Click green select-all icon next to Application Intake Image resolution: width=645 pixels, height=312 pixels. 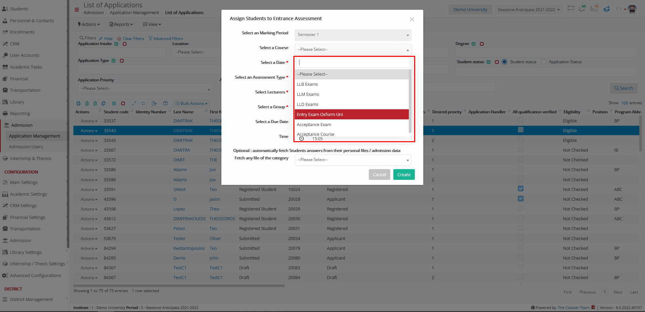tap(116, 44)
